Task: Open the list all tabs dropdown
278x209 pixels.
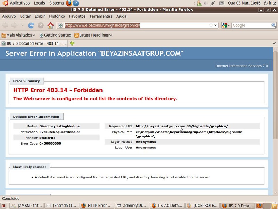Action: coord(274,43)
